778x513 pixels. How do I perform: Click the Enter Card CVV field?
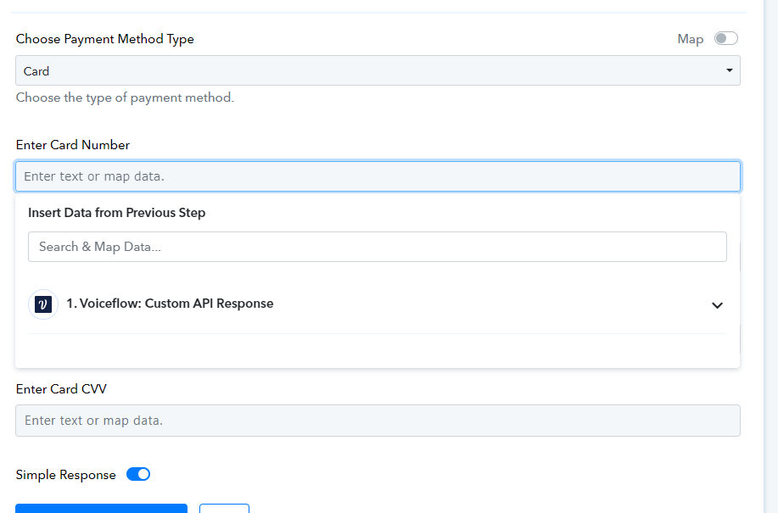378,421
